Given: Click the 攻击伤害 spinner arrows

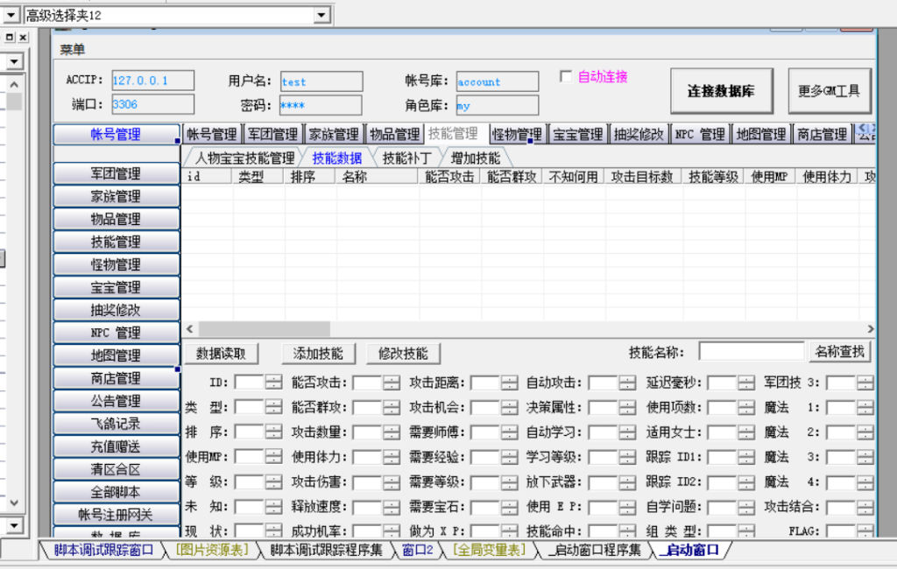Looking at the screenshot, I should pos(392,482).
